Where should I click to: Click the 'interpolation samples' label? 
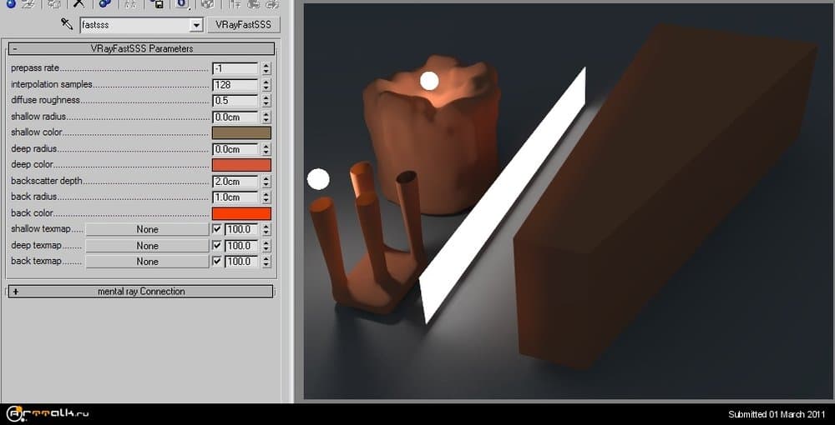coord(52,84)
